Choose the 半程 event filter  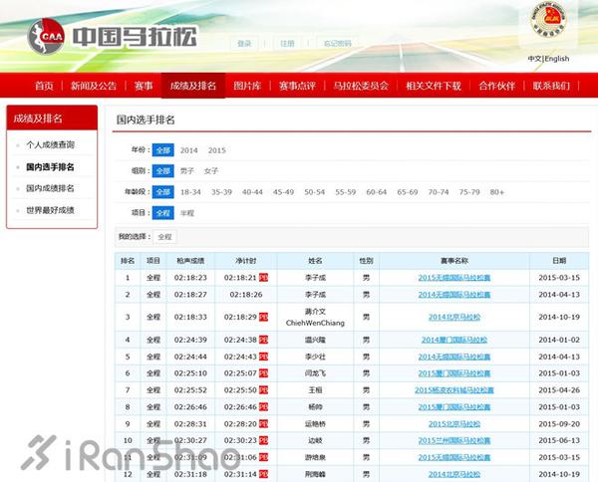(x=187, y=213)
